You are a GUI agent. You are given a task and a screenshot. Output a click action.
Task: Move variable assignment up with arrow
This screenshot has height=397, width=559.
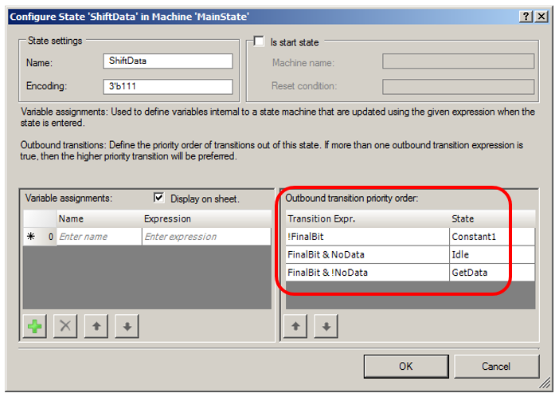pos(96,326)
